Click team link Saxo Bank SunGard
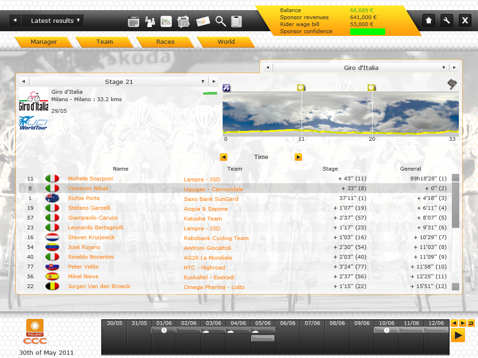This screenshot has height=358, width=478. 211,199
